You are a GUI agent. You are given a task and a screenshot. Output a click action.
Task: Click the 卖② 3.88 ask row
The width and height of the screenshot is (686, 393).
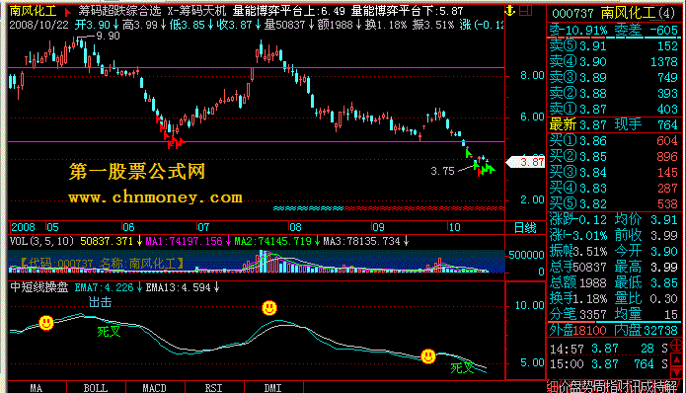(x=613, y=93)
